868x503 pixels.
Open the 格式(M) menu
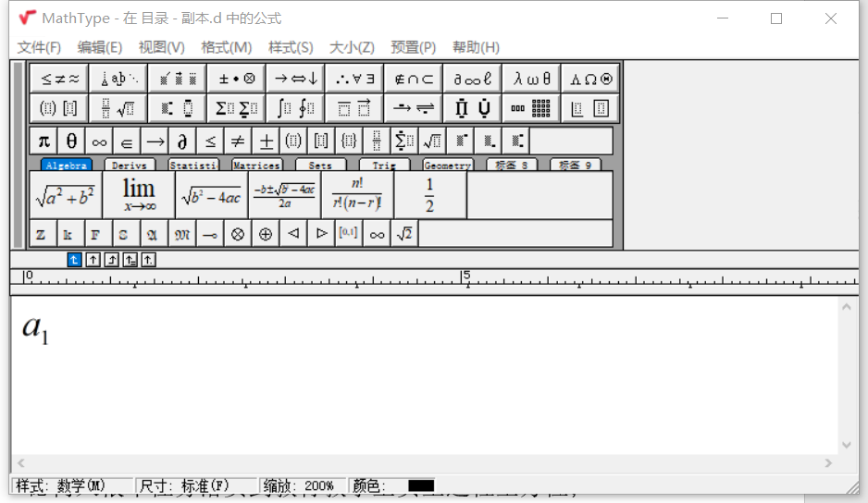pyautogui.click(x=227, y=47)
